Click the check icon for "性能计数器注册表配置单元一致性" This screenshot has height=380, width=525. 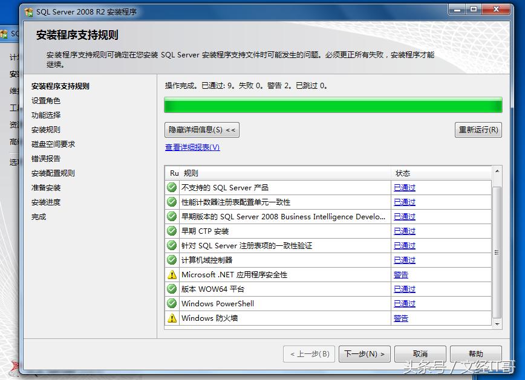172,202
